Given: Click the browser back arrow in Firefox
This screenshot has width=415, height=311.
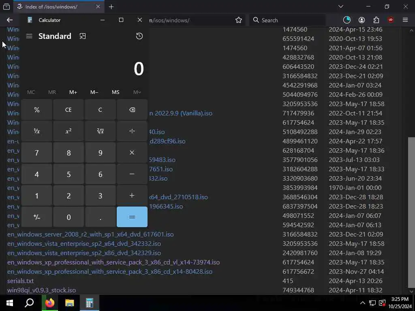Looking at the screenshot, I should click(x=10, y=20).
